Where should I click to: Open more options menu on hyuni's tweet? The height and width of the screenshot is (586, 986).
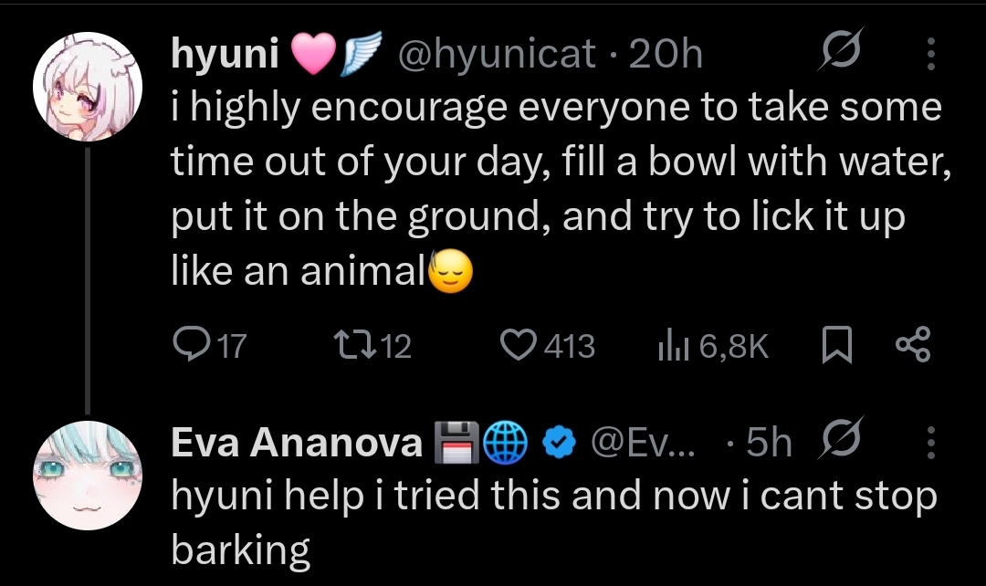point(930,56)
